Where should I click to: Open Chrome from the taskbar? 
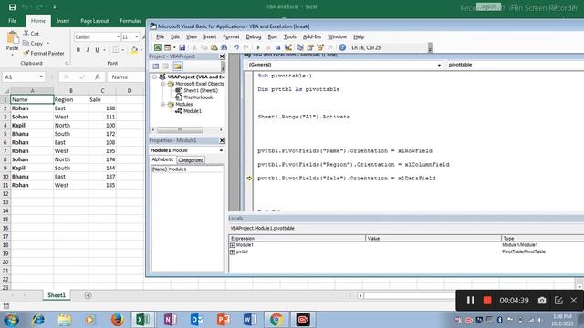[x=276, y=320]
